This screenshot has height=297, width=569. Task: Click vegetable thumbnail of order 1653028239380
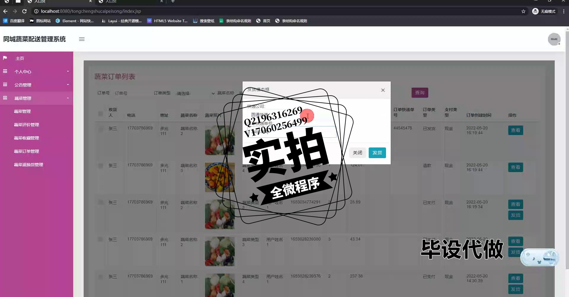(x=220, y=251)
